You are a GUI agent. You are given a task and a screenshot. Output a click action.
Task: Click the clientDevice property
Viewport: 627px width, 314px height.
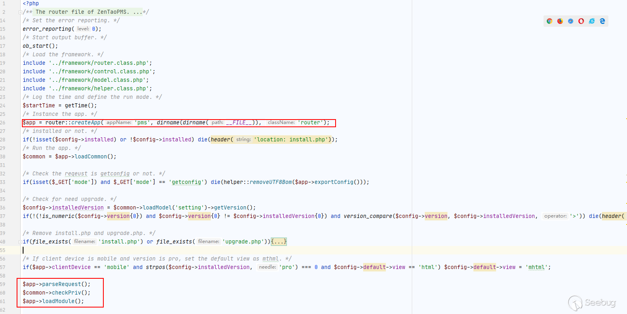(x=71, y=267)
